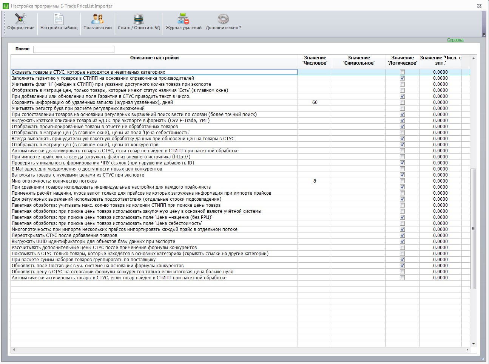Image resolution: width=489 pixels, height=364 pixels.
Task: Click the Поиск search field
Action: [74, 49]
